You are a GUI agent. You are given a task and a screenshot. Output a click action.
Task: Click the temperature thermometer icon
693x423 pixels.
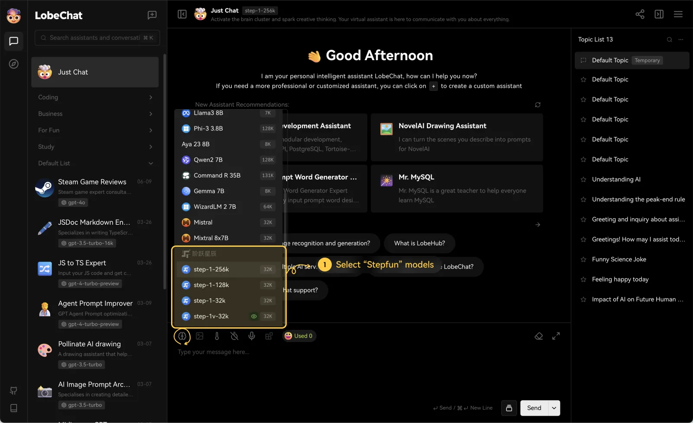[x=217, y=336]
